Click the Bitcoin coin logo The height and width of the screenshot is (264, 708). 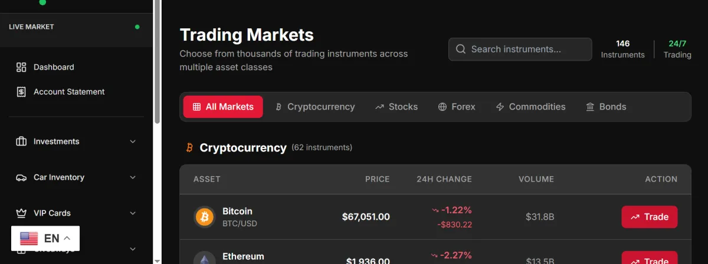pos(205,217)
